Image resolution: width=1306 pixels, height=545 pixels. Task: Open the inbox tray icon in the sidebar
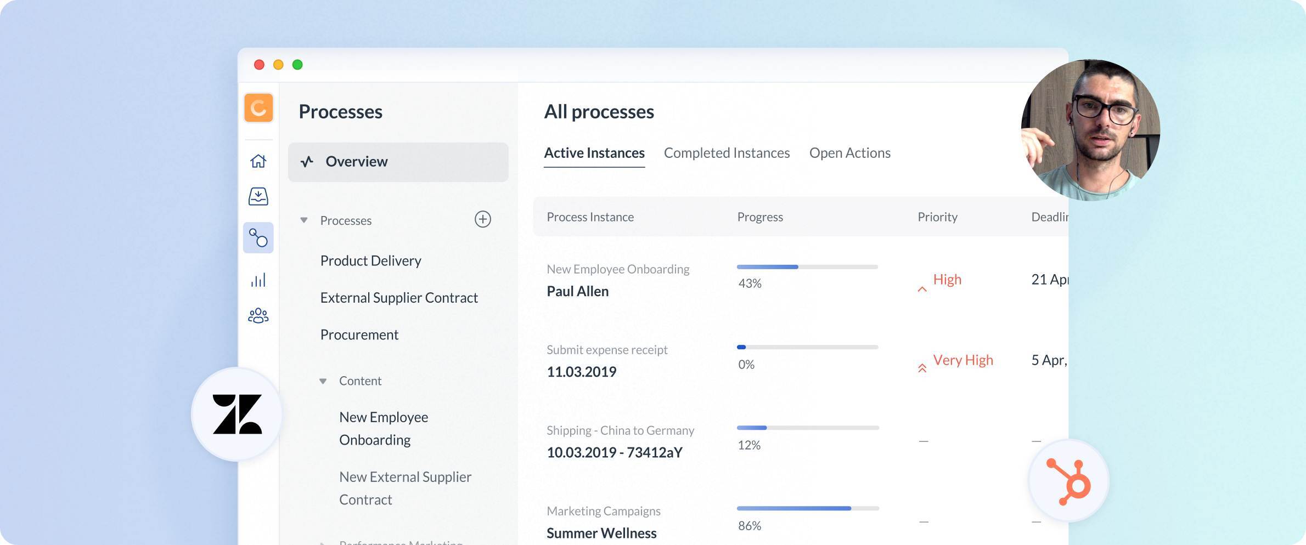[258, 196]
